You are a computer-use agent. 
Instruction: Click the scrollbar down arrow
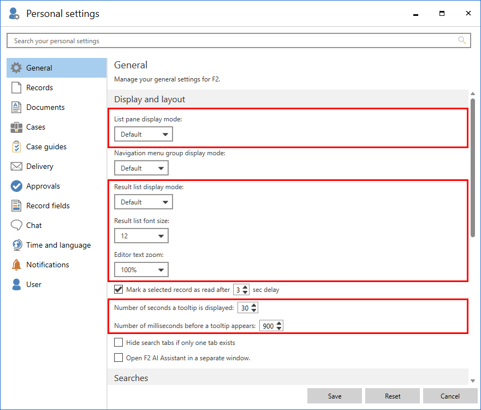coord(473,381)
